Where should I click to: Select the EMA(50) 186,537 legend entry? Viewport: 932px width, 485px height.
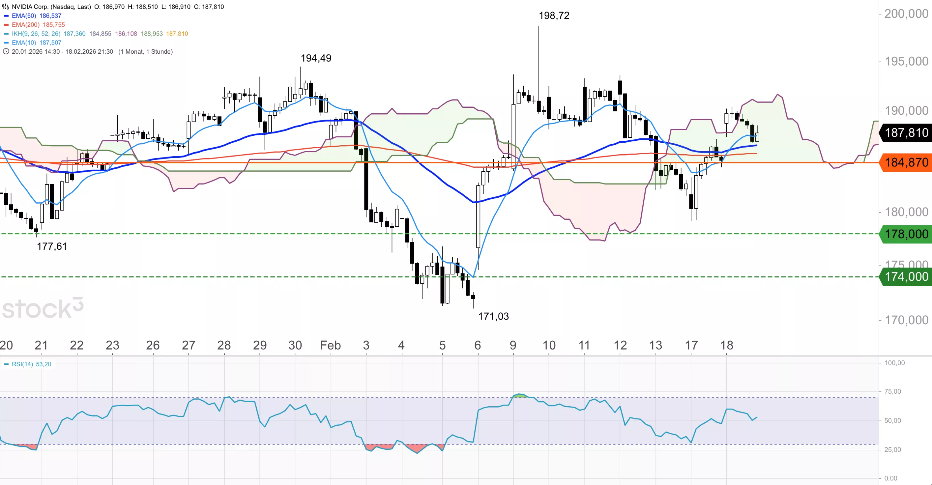[36, 16]
